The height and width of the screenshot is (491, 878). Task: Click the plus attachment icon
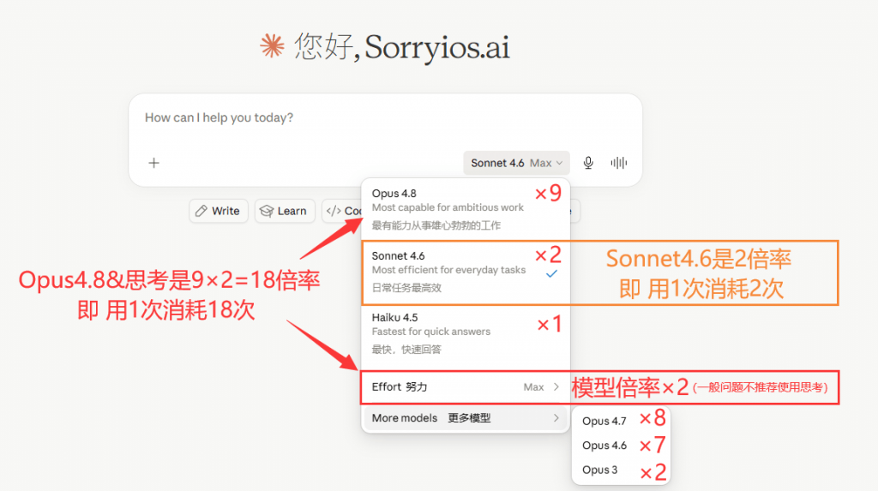tap(154, 163)
